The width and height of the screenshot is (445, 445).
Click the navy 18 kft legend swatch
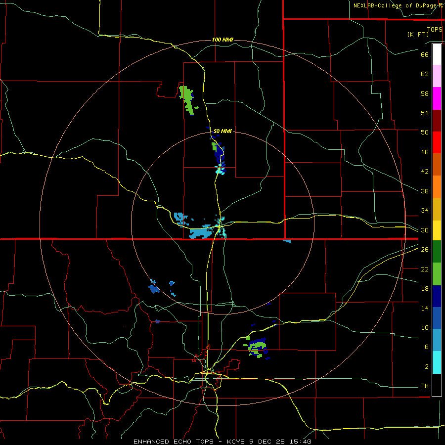(437, 296)
